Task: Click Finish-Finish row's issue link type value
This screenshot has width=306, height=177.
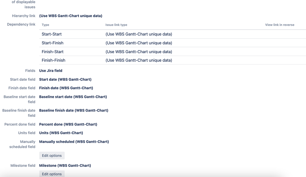Action: click(x=139, y=60)
